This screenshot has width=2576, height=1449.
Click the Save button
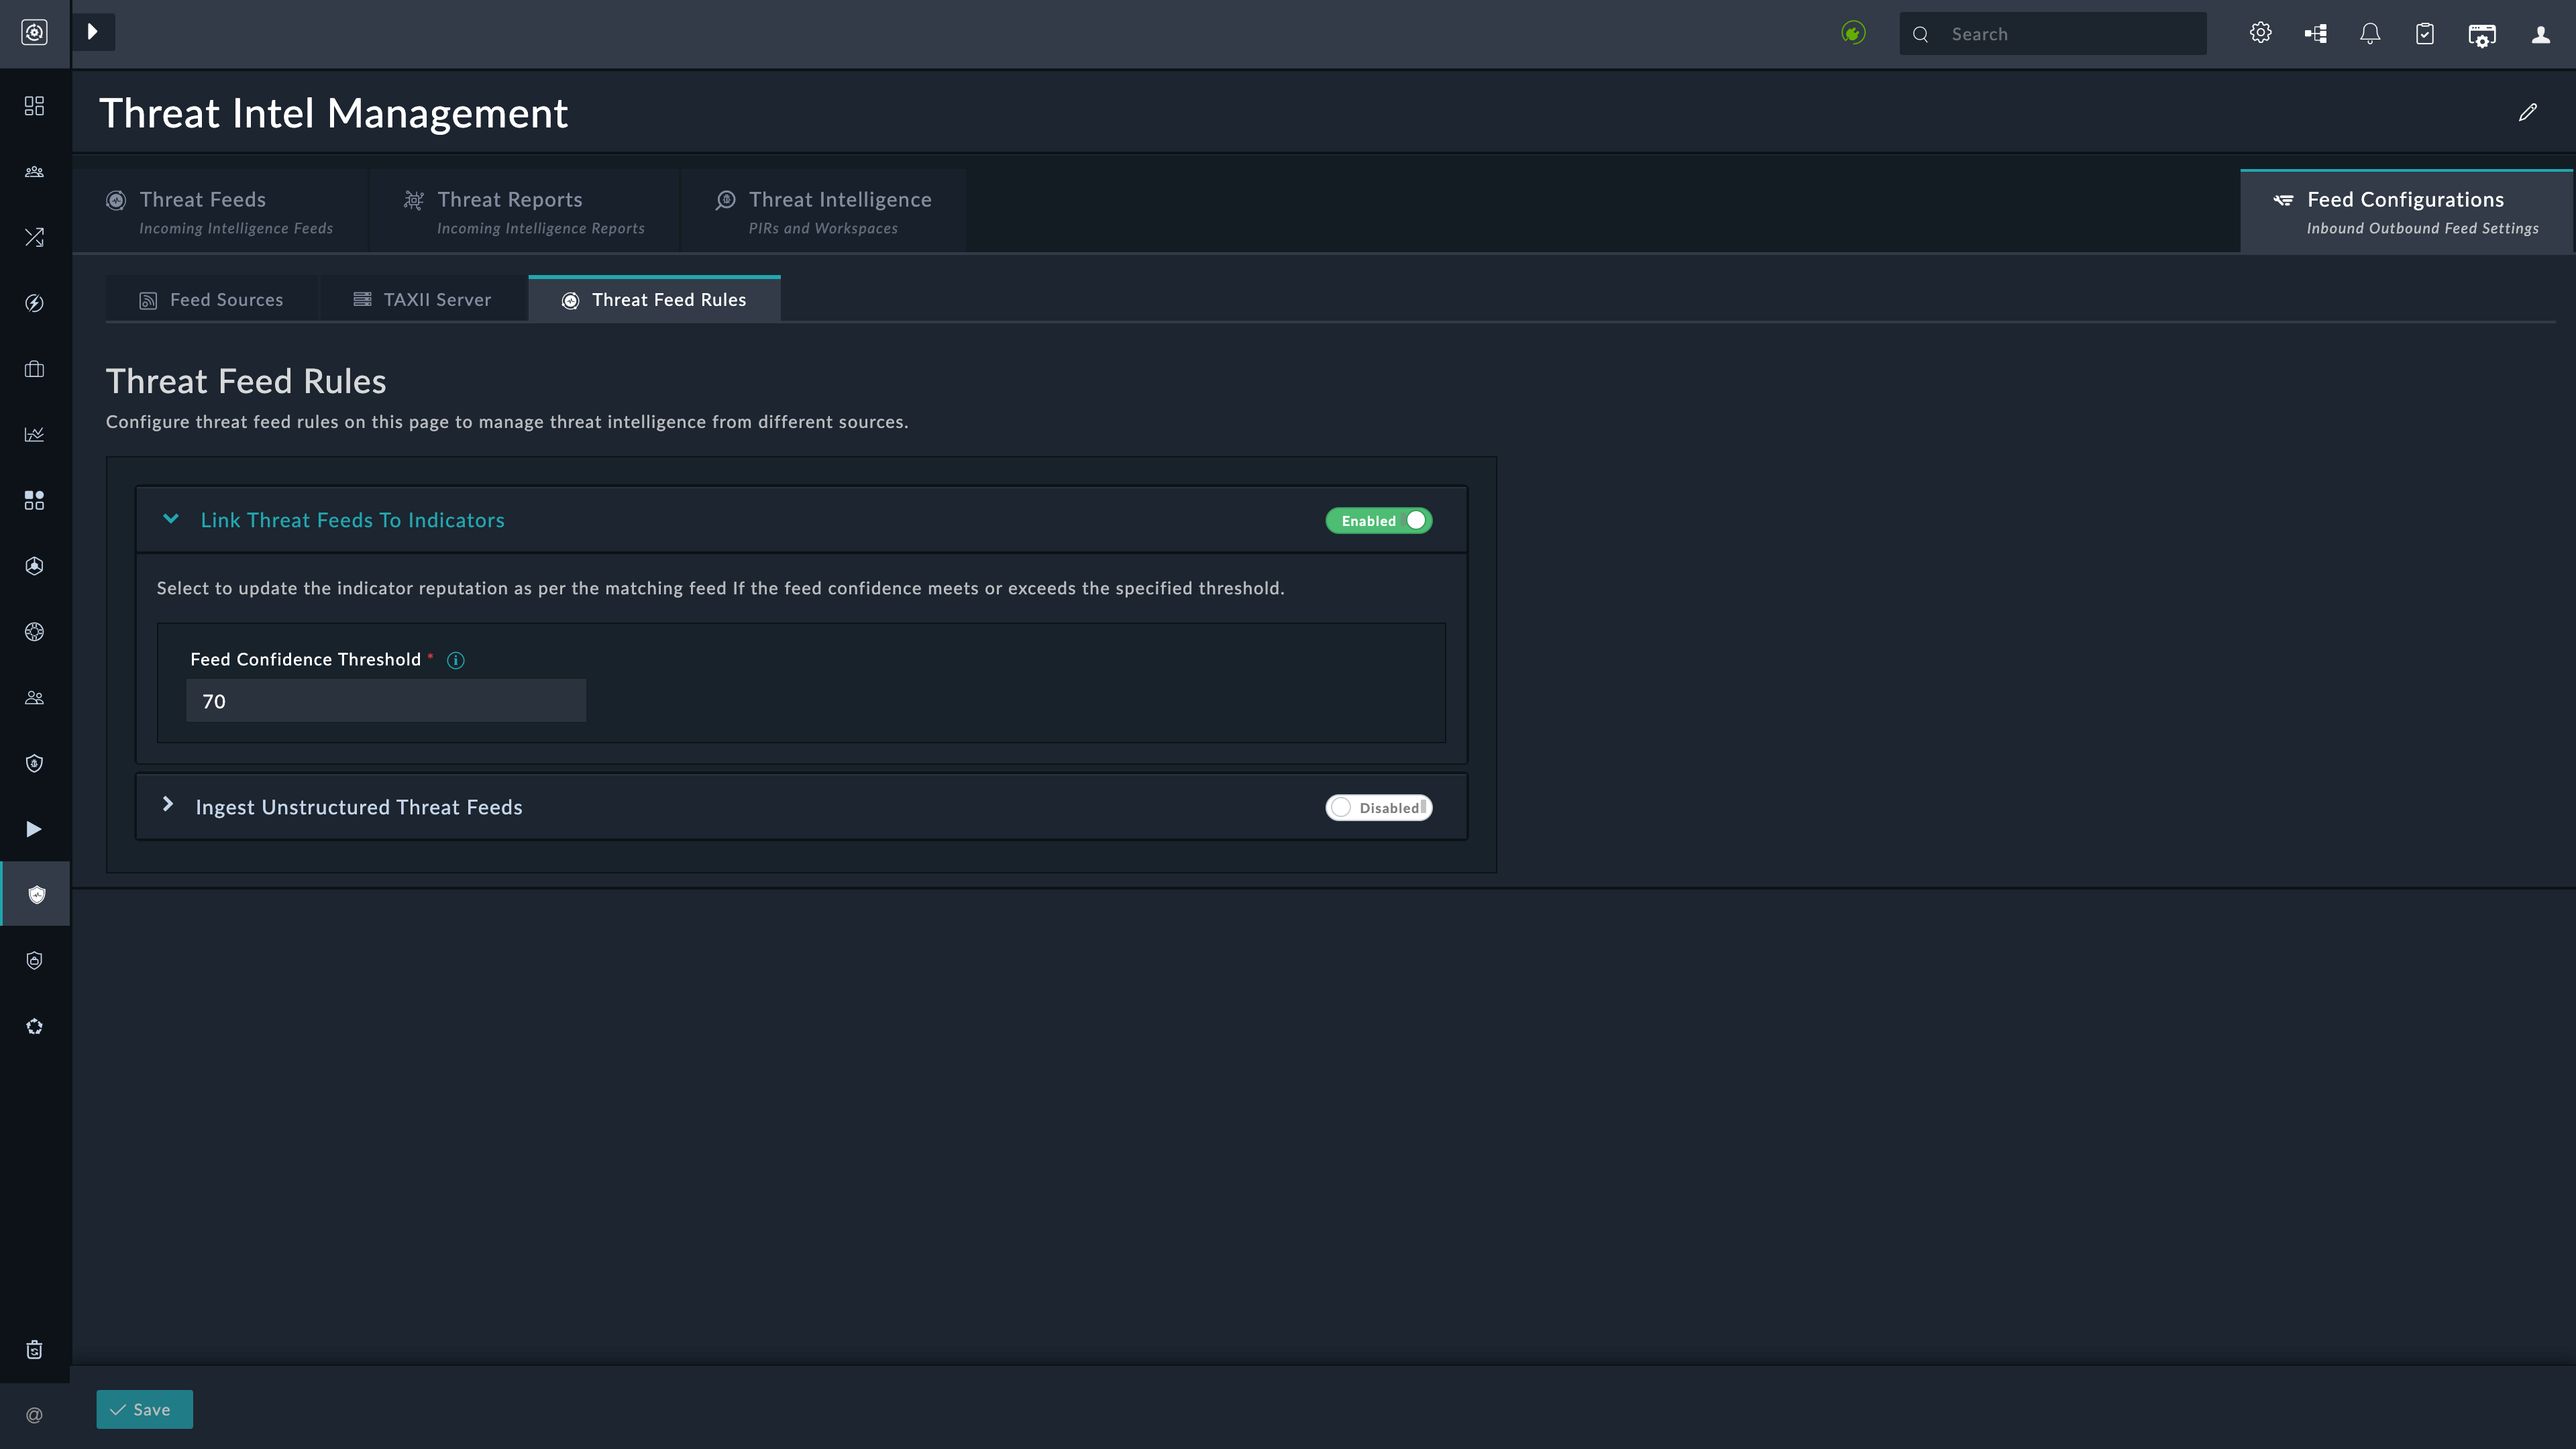click(x=144, y=1409)
